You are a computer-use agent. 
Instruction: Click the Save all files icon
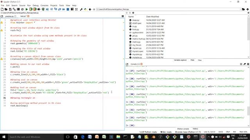(x=14, y=9)
